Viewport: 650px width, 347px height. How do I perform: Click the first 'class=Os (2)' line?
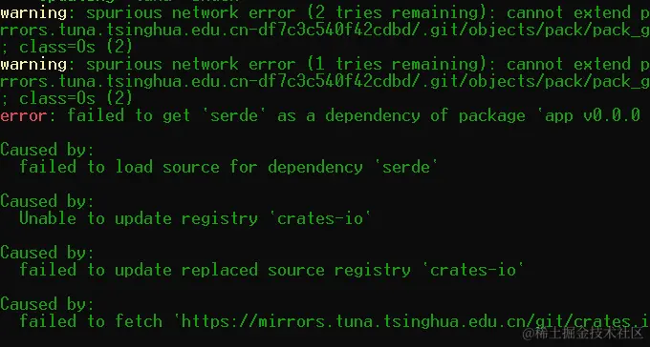point(66,47)
